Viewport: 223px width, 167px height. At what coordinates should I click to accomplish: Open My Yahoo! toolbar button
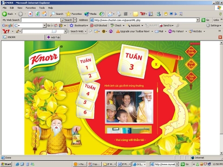(176, 32)
